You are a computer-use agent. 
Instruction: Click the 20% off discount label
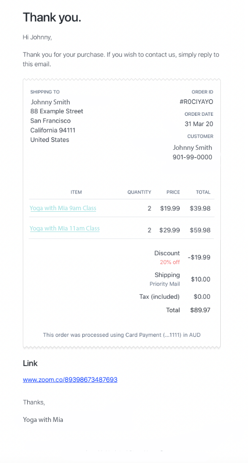click(170, 262)
